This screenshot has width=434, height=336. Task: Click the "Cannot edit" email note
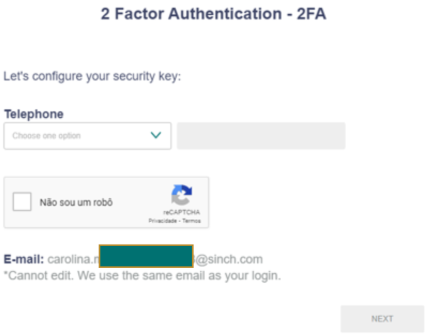pos(142,276)
